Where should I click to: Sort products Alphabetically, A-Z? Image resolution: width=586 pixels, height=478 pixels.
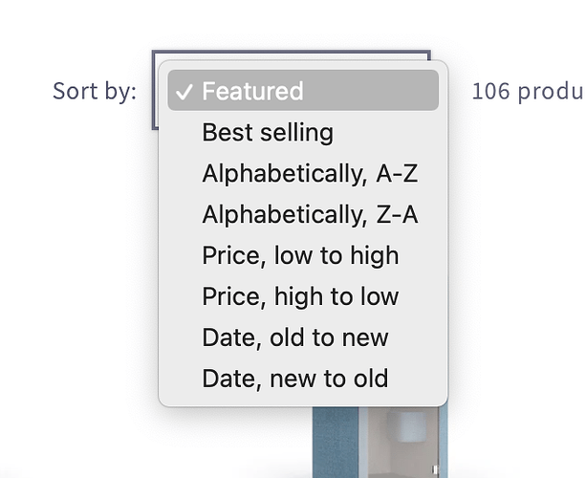(x=310, y=173)
